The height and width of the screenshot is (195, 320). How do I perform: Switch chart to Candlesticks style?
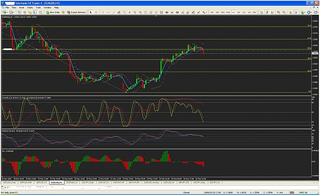coord(267,12)
